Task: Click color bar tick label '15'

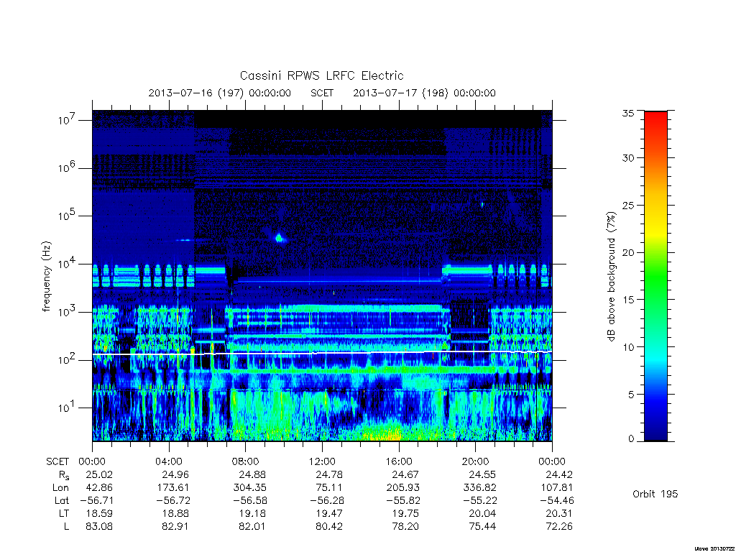Action: [628, 300]
